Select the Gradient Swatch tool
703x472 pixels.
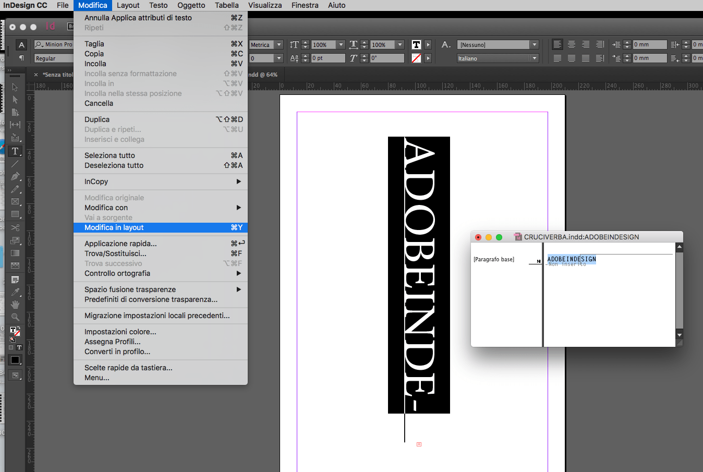pos(15,253)
